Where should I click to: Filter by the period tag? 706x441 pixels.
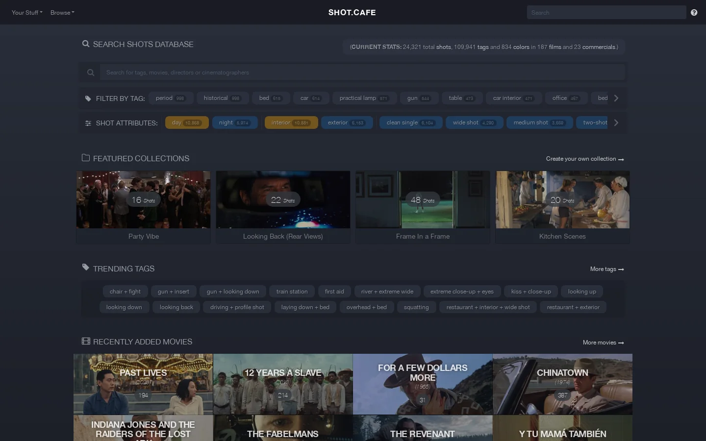pyautogui.click(x=171, y=98)
